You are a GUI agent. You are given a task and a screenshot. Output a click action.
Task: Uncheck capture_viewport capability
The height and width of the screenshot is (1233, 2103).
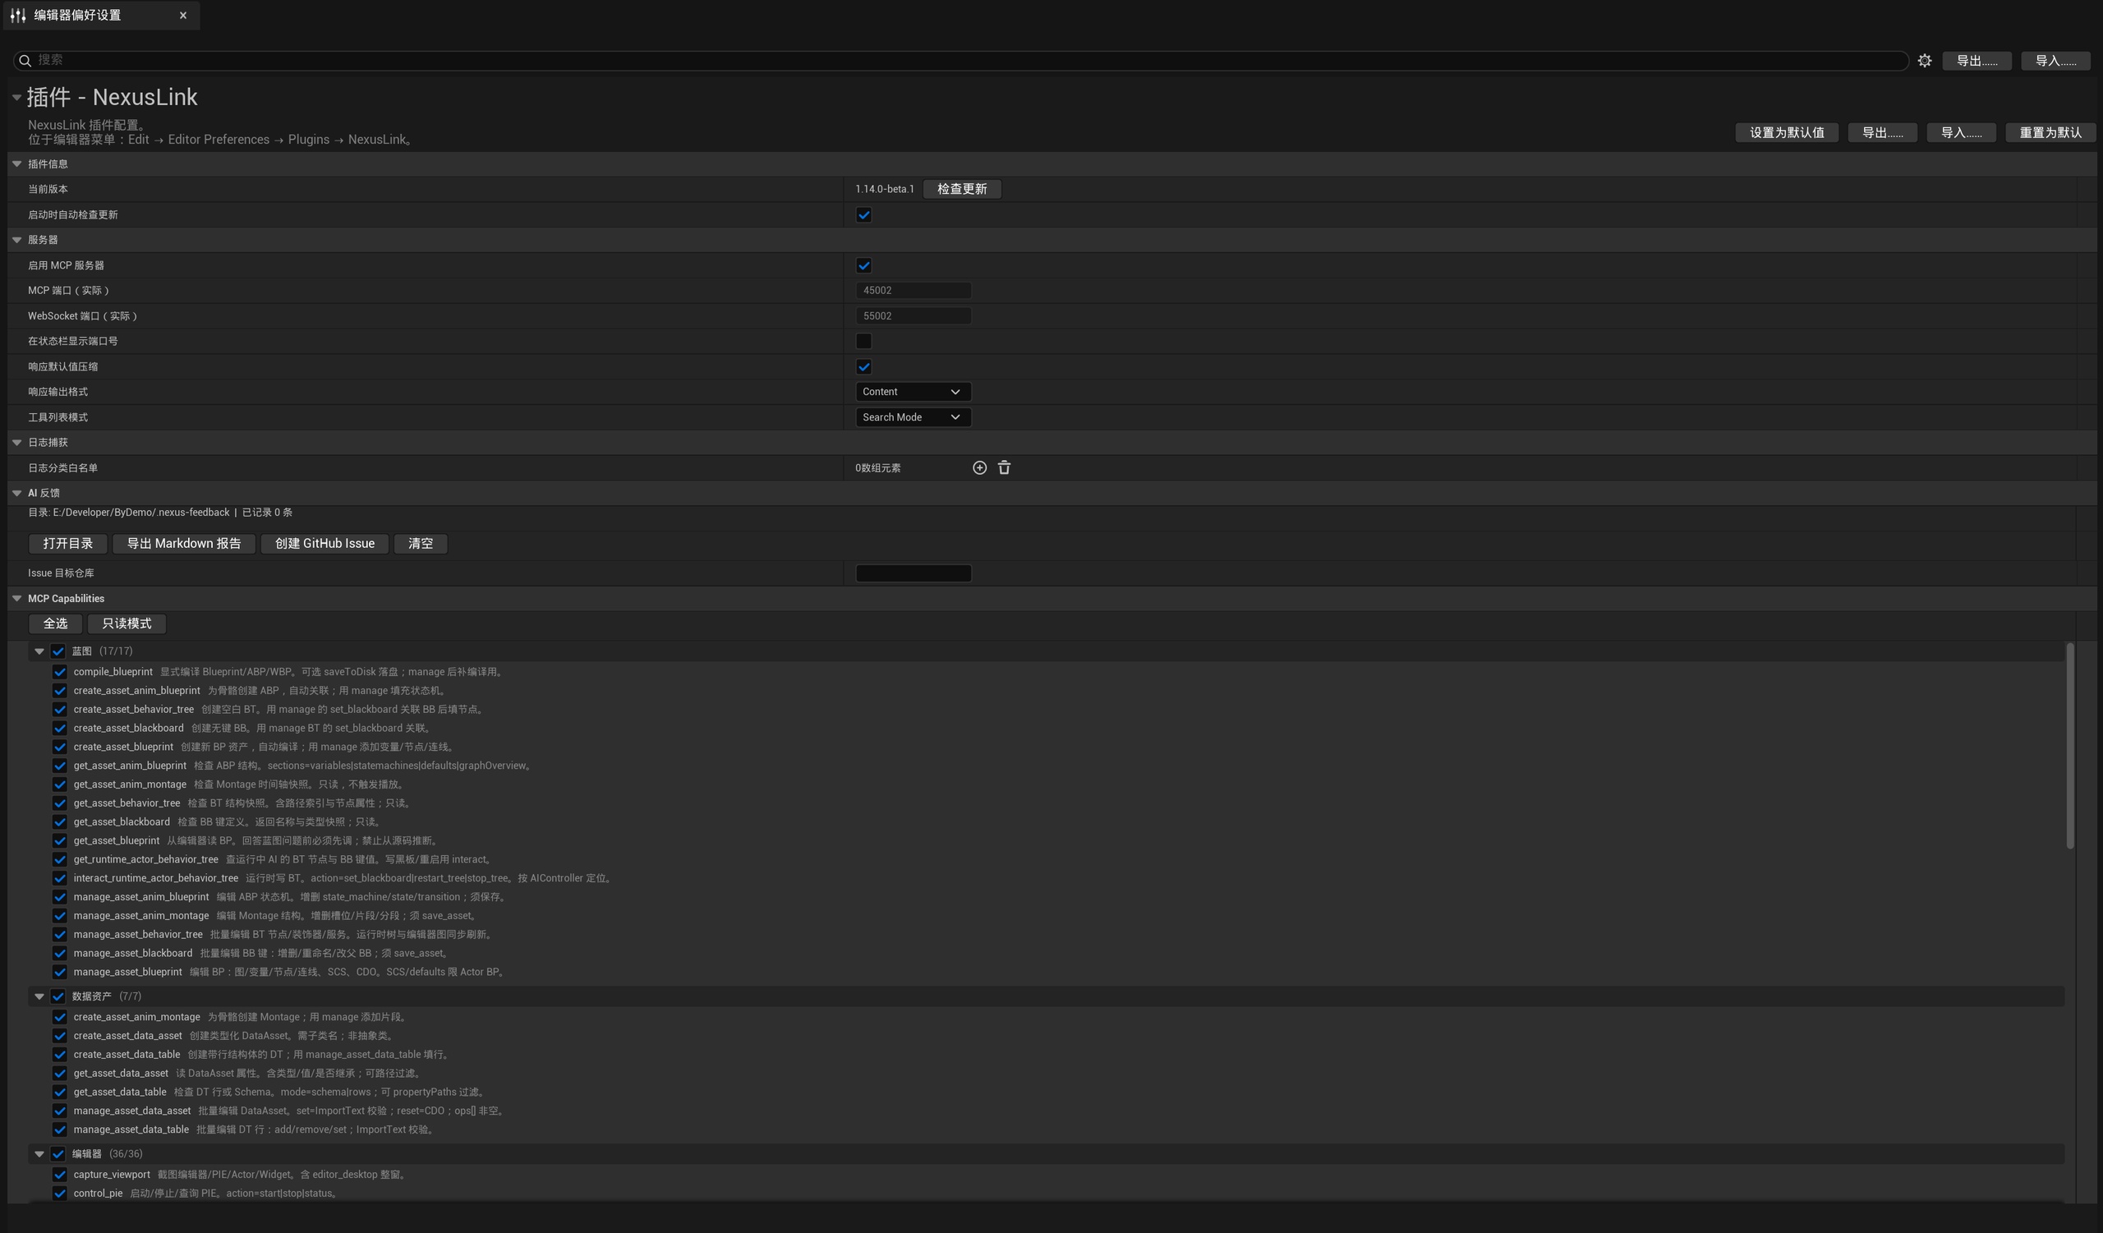59,1175
